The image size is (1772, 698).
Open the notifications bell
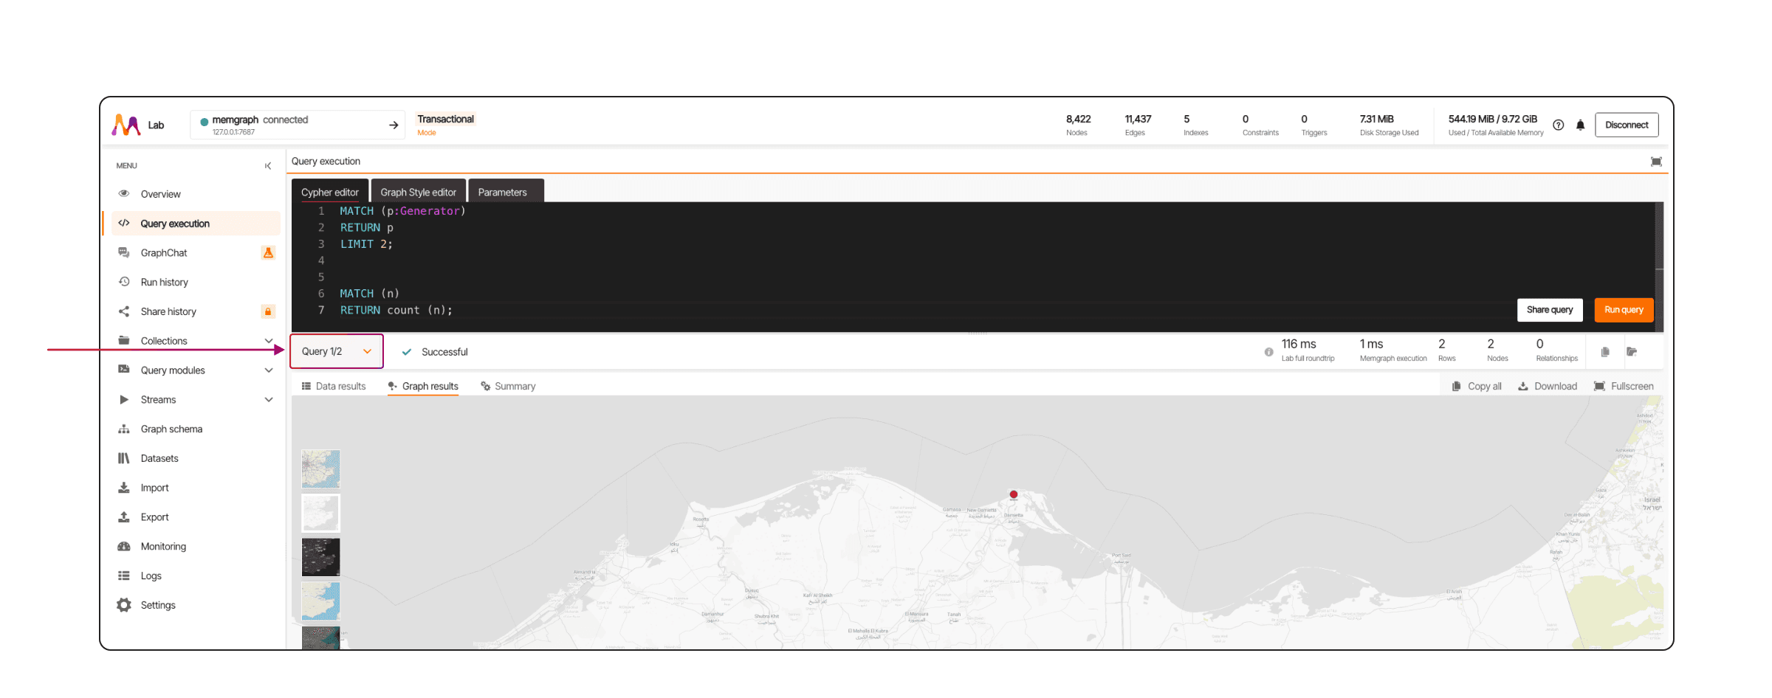(1581, 125)
